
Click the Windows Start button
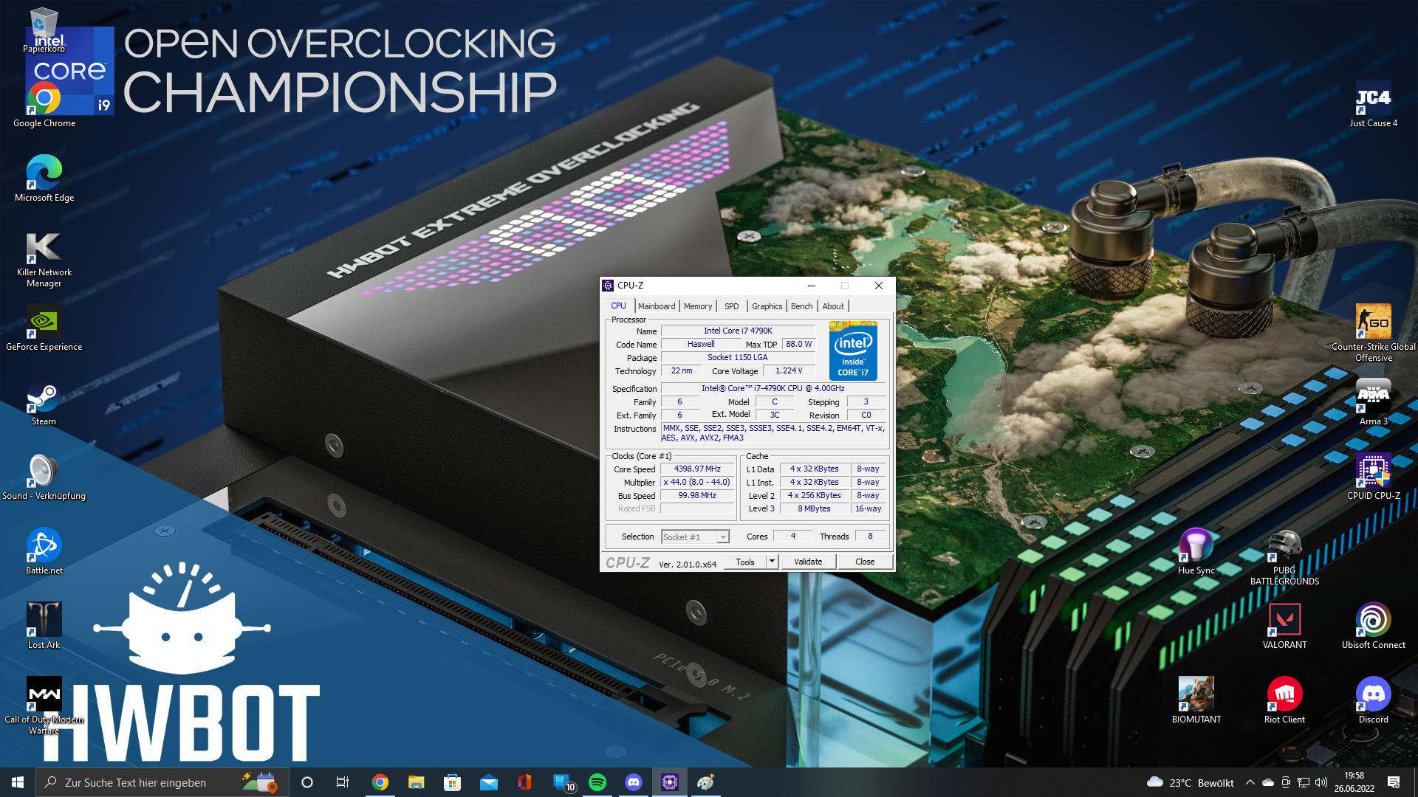click(x=18, y=782)
